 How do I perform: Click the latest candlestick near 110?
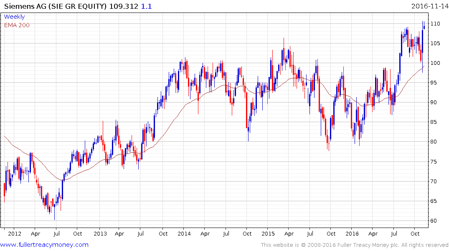click(424, 26)
